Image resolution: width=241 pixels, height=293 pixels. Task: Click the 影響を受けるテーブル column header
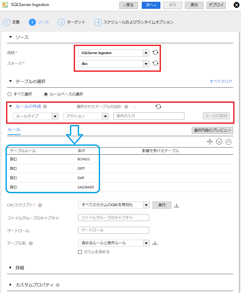(x=160, y=151)
